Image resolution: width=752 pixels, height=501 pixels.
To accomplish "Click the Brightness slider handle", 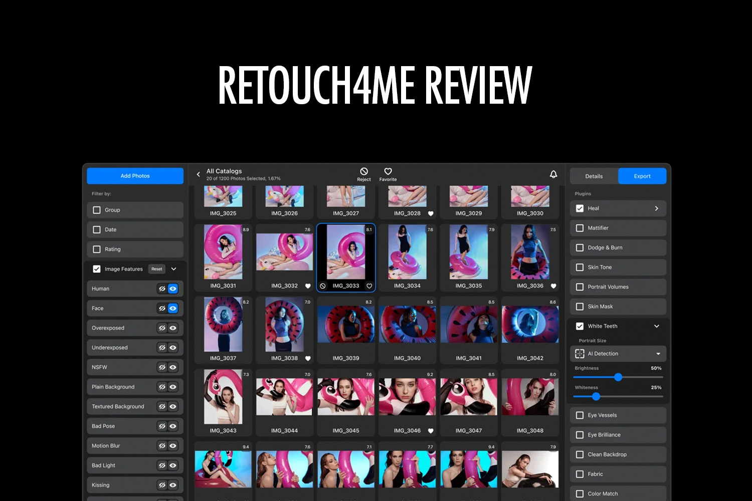I will 618,377.
